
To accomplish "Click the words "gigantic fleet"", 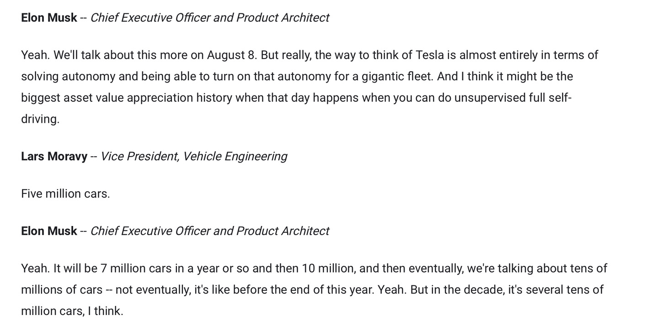I will click(x=397, y=76).
